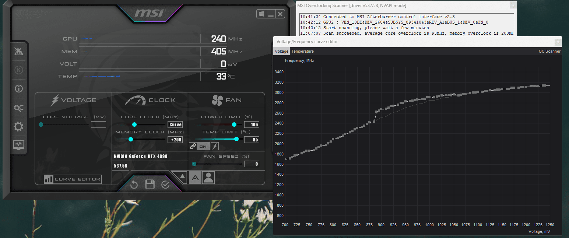Click the FAN panel fan icon

(217, 100)
